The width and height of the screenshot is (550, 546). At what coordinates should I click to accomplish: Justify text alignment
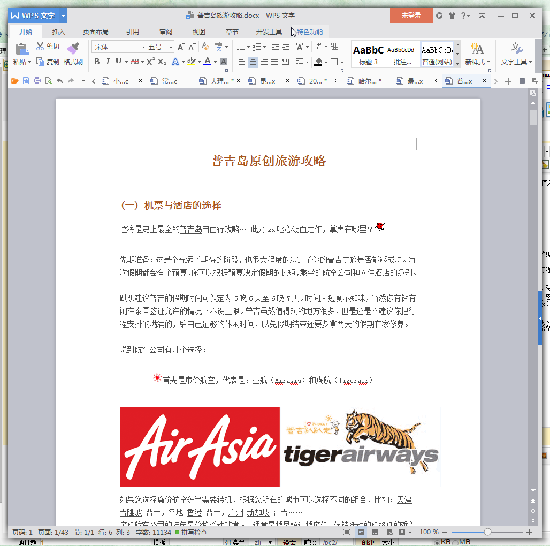pyautogui.click(x=274, y=62)
